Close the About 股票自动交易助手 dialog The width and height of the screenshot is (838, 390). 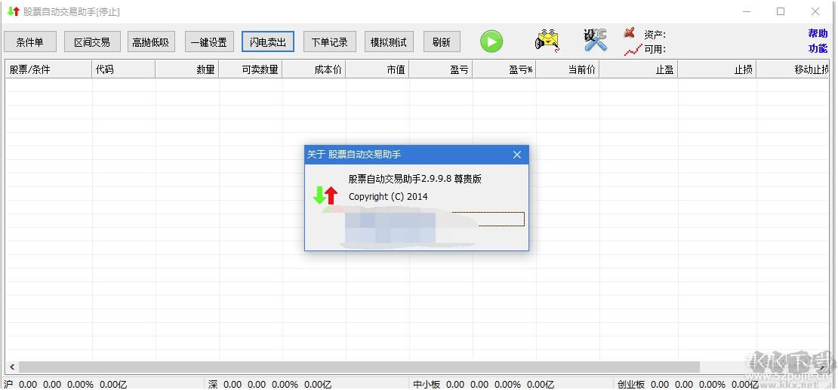coord(517,155)
